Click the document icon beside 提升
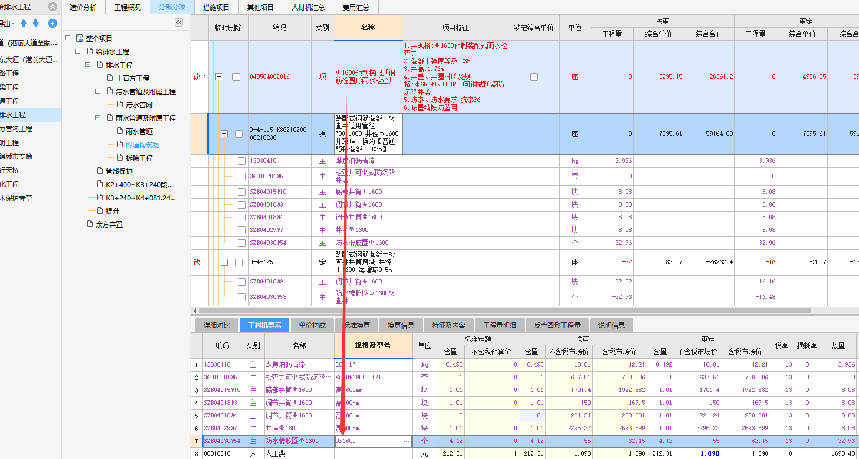This screenshot has height=459, width=859. coord(100,211)
